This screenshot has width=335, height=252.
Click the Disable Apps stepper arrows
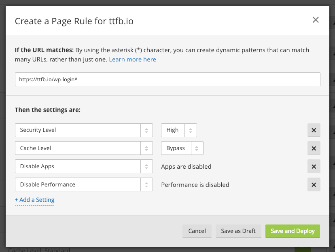click(x=146, y=167)
